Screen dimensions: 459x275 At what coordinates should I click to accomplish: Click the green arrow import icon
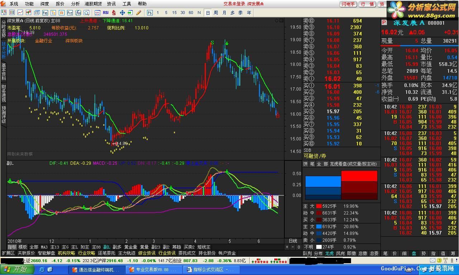coord(131,13)
